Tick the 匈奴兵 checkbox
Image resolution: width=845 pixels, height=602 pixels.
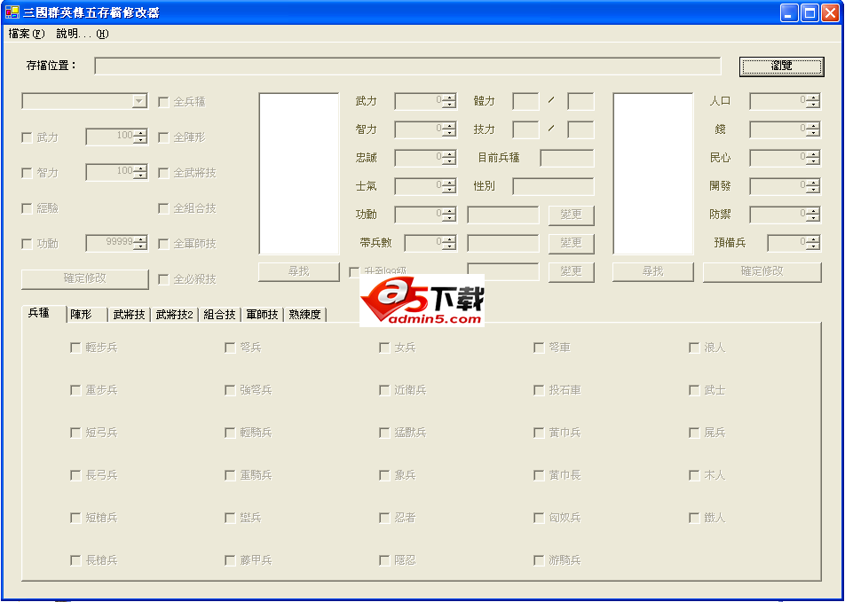tap(539, 518)
